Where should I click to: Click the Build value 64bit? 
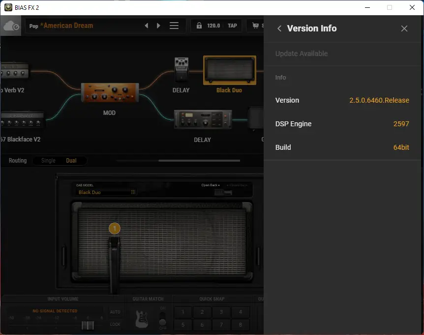[x=401, y=147]
